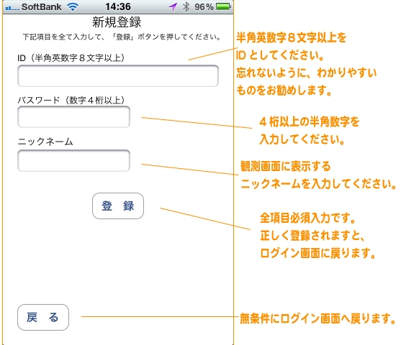Image resolution: width=401 pixels, height=345 pixels.
Task: Tap the orange note 無条件にログイン画面へ戻ります
Action: pos(317,318)
